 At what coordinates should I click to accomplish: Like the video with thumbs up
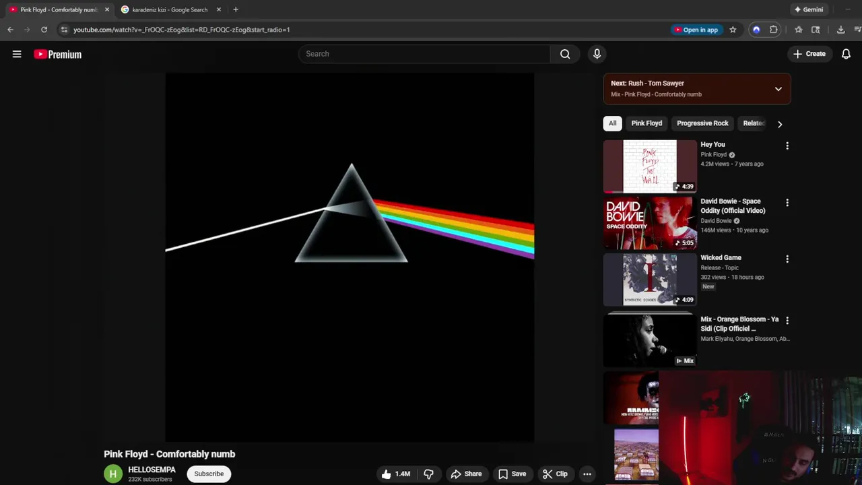click(x=395, y=474)
